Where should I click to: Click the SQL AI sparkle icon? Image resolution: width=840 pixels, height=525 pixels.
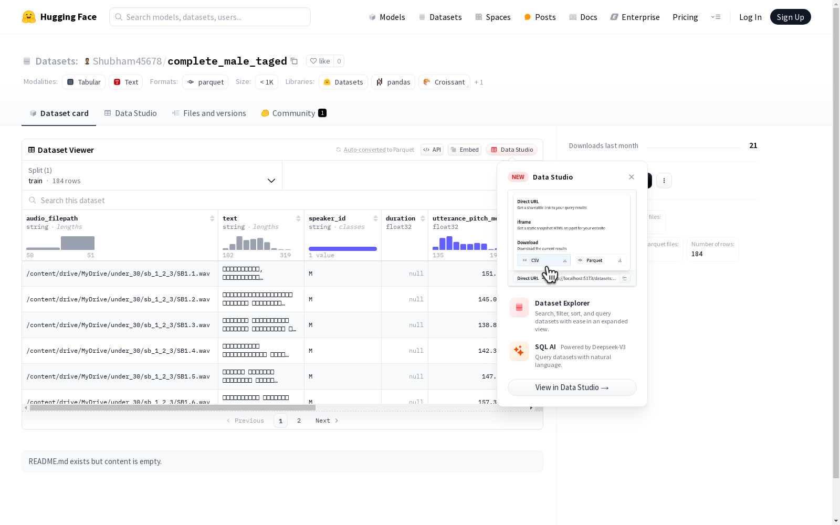519,351
